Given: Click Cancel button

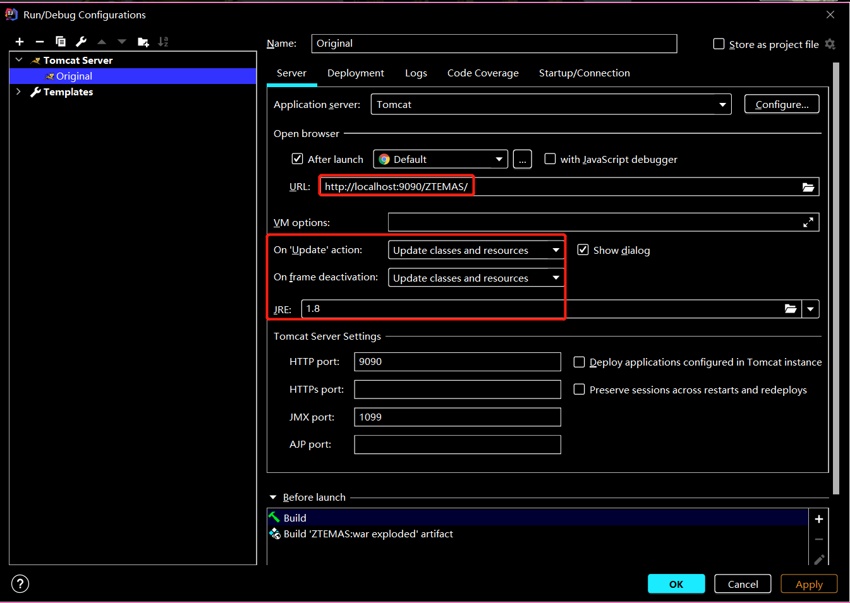Looking at the screenshot, I should pyautogui.click(x=743, y=584).
